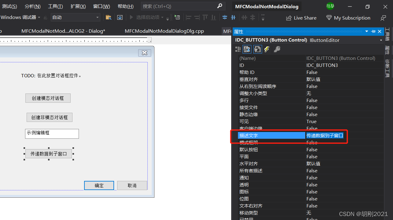
Task: Open the 分析(N) menu
Action: click(32, 6)
